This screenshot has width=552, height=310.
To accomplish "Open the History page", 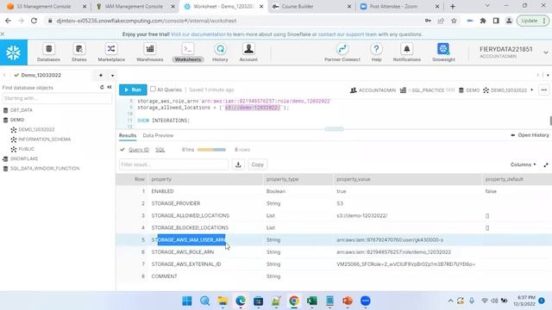I will 220,53.
